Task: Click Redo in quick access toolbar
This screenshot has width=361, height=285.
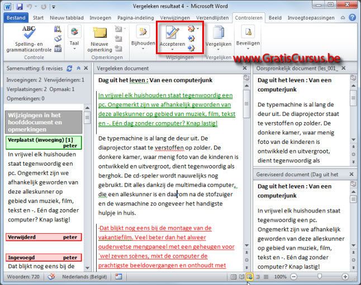Action: pos(43,7)
